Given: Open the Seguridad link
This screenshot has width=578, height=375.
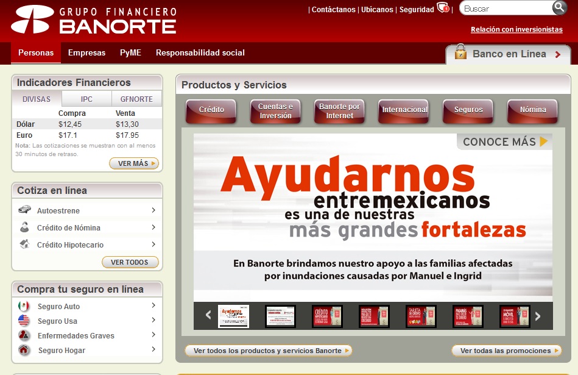Looking at the screenshot, I should click(417, 10).
